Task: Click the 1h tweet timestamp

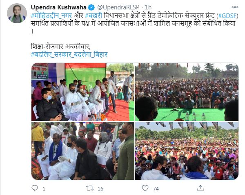Action: (148, 7)
